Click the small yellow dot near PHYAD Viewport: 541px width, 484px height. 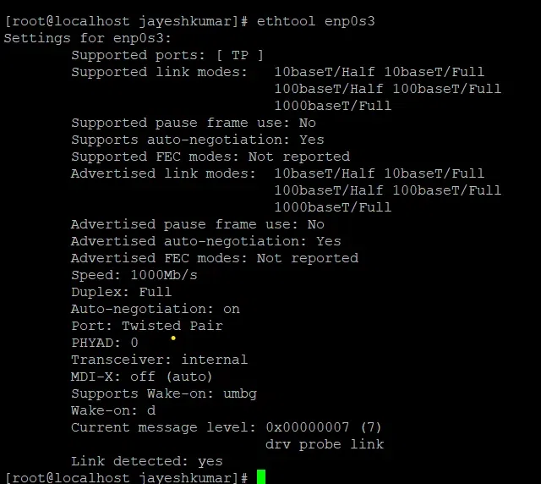[173, 338]
